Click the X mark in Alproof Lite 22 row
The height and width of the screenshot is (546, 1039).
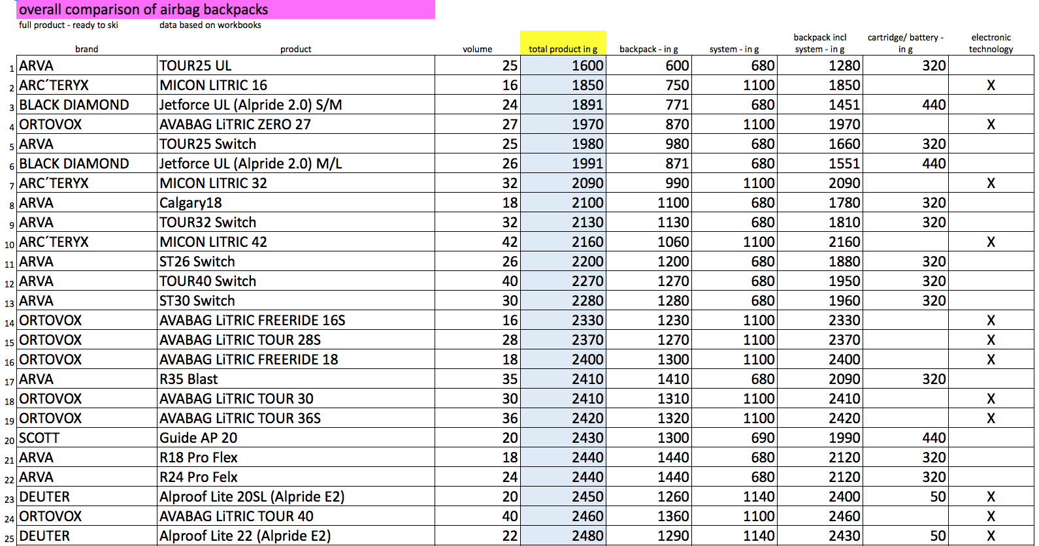991,536
